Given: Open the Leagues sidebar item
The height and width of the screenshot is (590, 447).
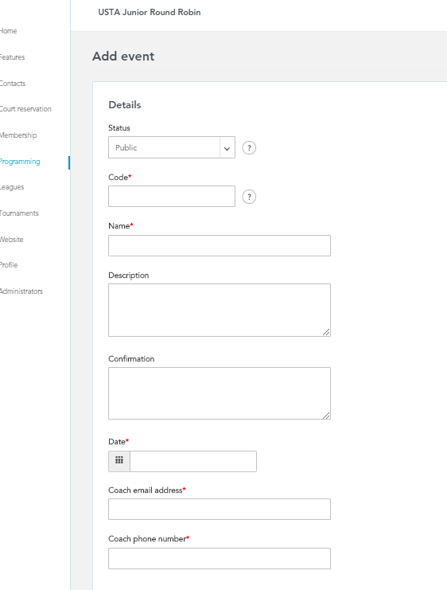Looking at the screenshot, I should pyautogui.click(x=12, y=187).
